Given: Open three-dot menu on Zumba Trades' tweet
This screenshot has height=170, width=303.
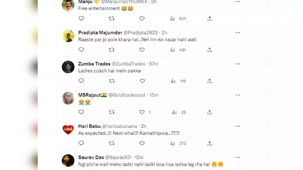Looking at the screenshot, I should [238, 64].
